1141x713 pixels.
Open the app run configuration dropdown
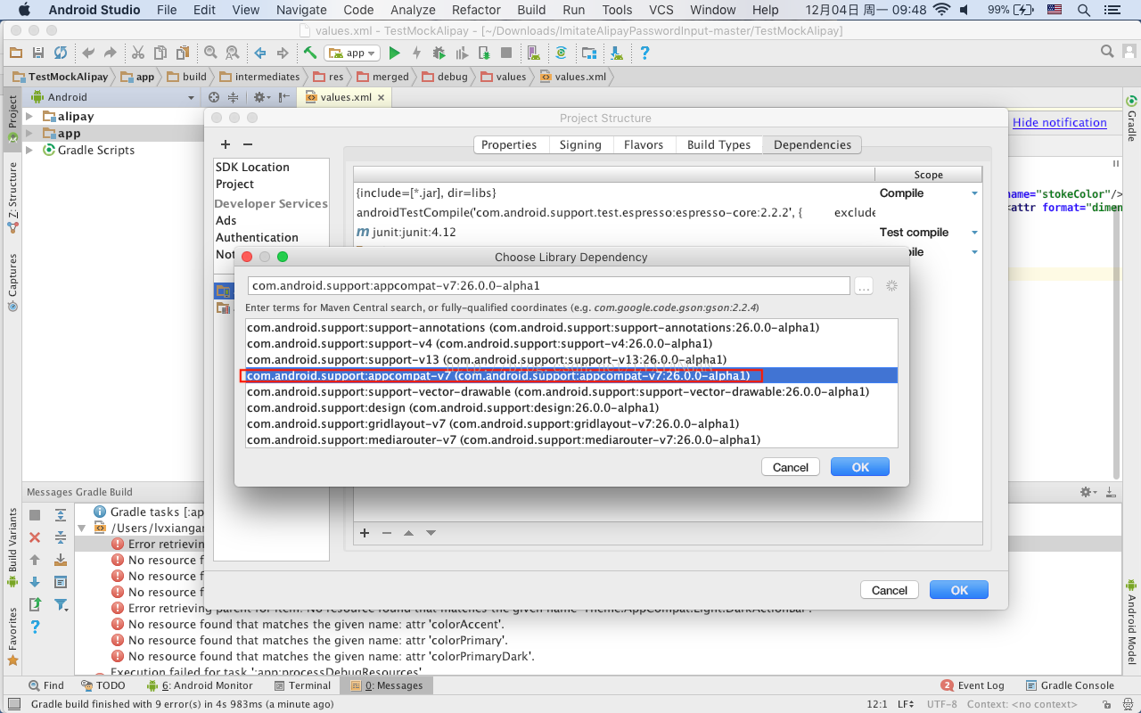tap(353, 53)
